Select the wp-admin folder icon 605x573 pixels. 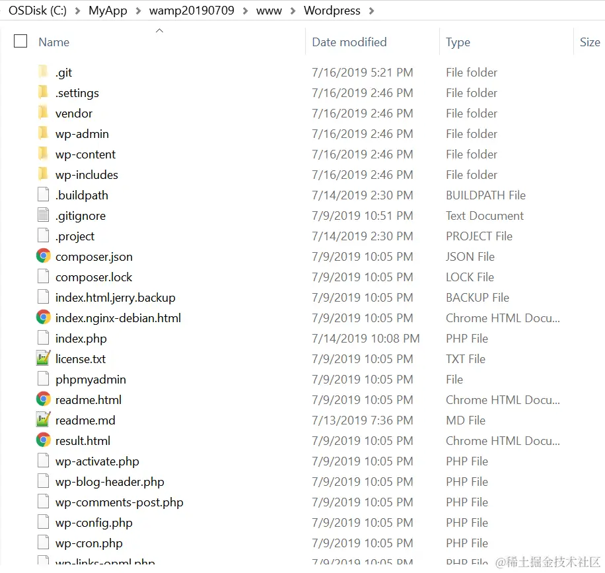coord(43,133)
